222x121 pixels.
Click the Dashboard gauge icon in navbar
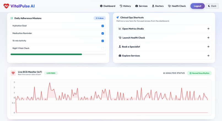(101, 6)
